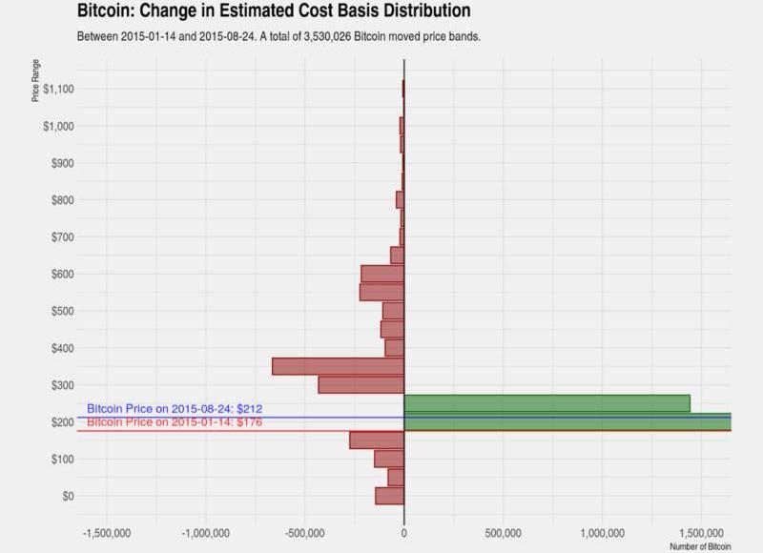Image resolution: width=763 pixels, height=553 pixels.
Task: Click the $500 y-axis label
Action: tap(63, 311)
